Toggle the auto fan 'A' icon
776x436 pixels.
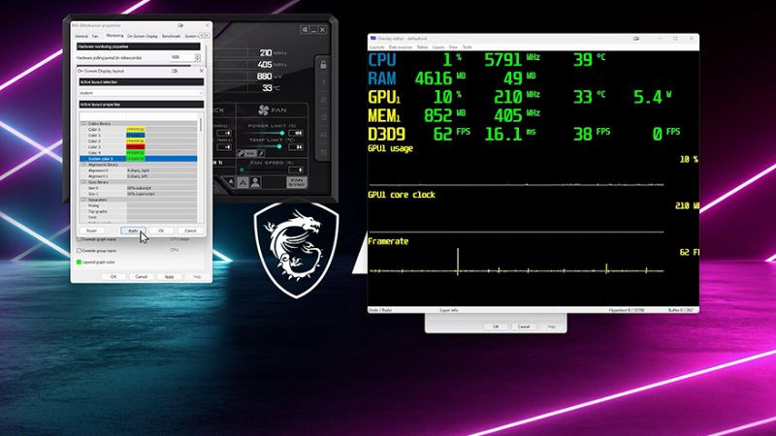(243, 183)
